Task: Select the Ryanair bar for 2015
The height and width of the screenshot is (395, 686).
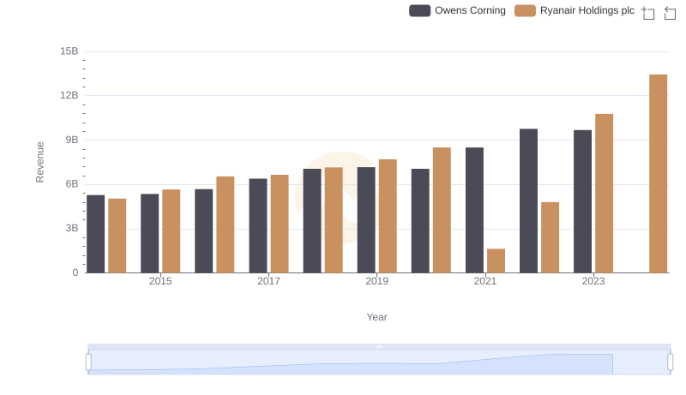Action: coord(171,231)
